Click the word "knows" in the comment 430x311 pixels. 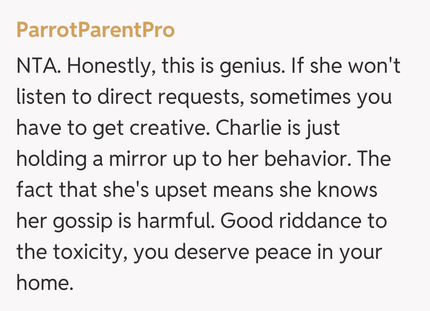347,190
